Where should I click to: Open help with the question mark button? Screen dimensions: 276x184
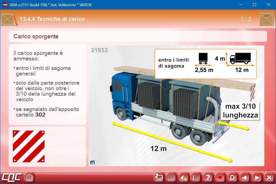[x=208, y=177]
